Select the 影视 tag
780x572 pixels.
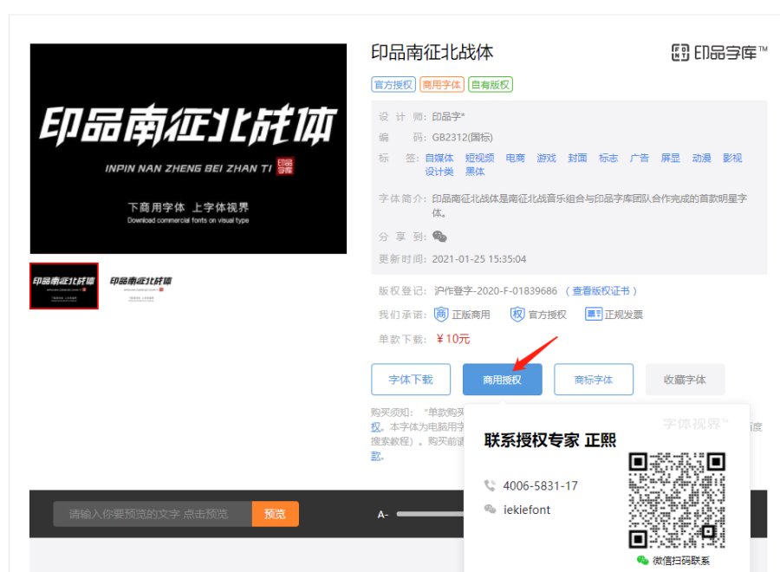coord(732,159)
